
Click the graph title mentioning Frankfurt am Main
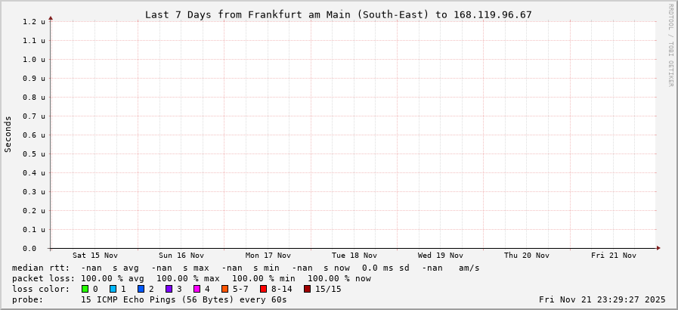(x=338, y=14)
